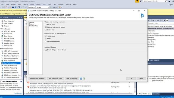Click Find Samples link

[x=18, y=93]
